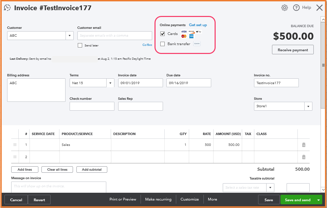Click the American Express logo

click(x=191, y=36)
